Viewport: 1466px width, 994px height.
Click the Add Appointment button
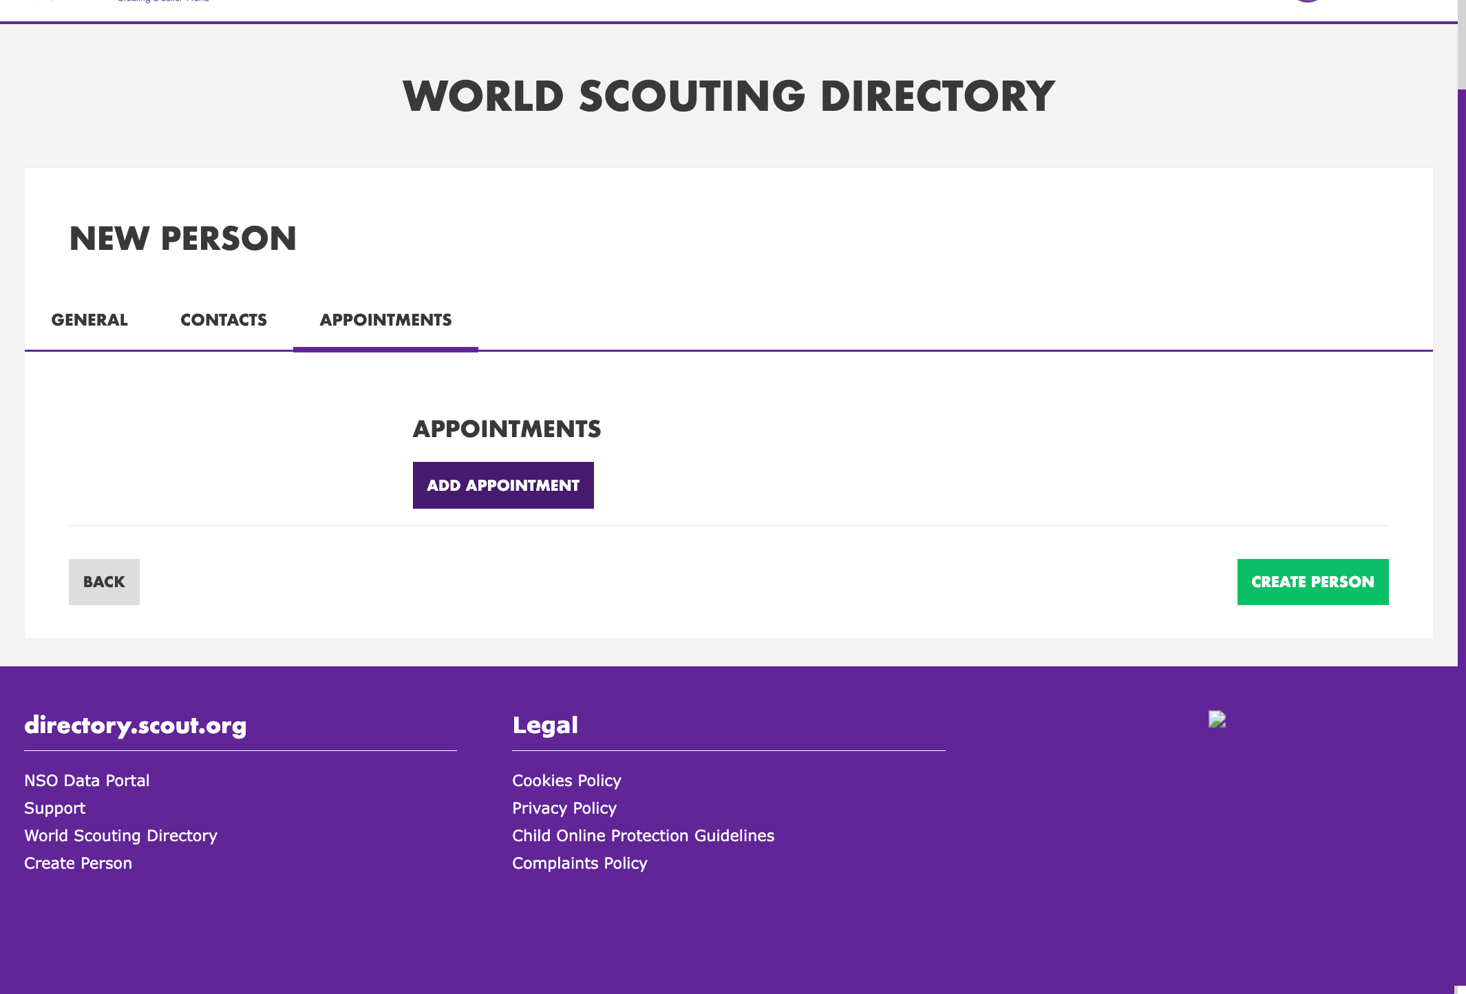(x=503, y=485)
